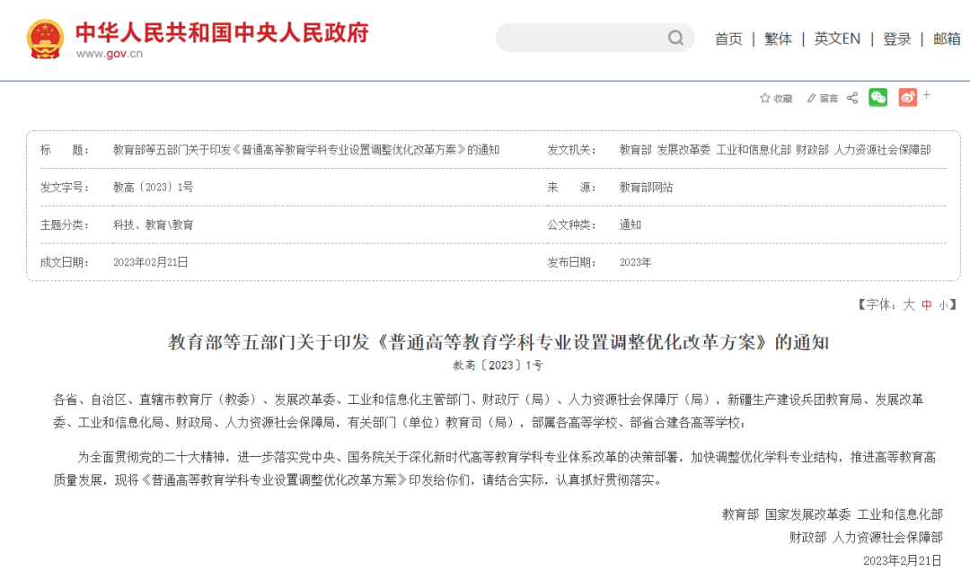Click the 发文字号 field label
The height and width of the screenshot is (571, 970).
click(65, 188)
